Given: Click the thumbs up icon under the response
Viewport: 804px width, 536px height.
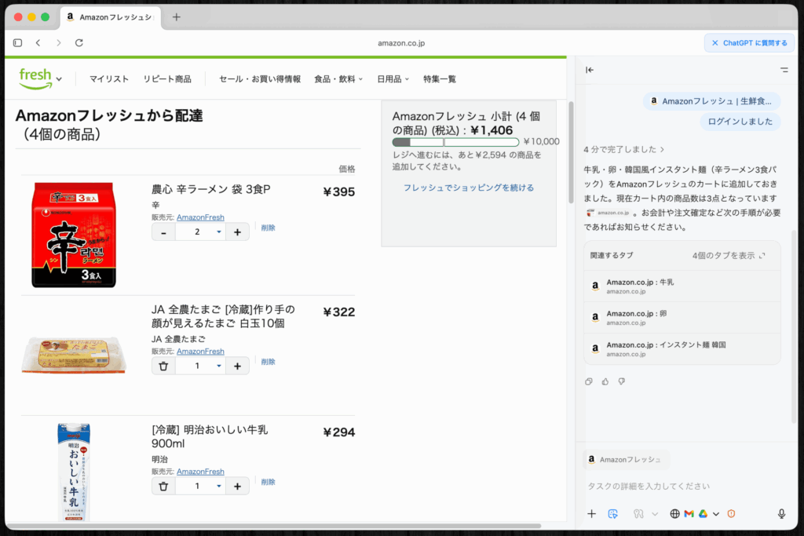Looking at the screenshot, I should [x=605, y=381].
